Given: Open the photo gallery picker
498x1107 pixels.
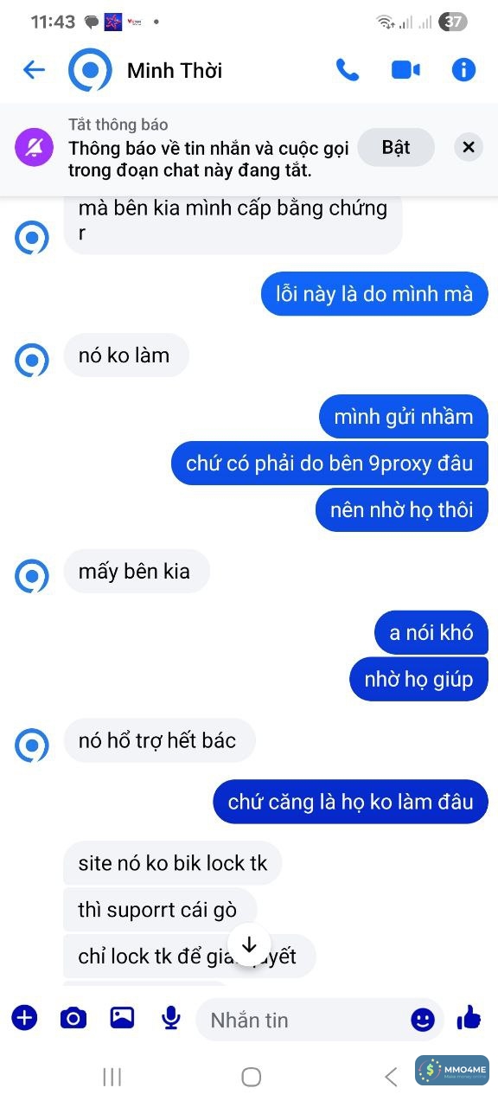Looking at the screenshot, I should coord(122,1018).
